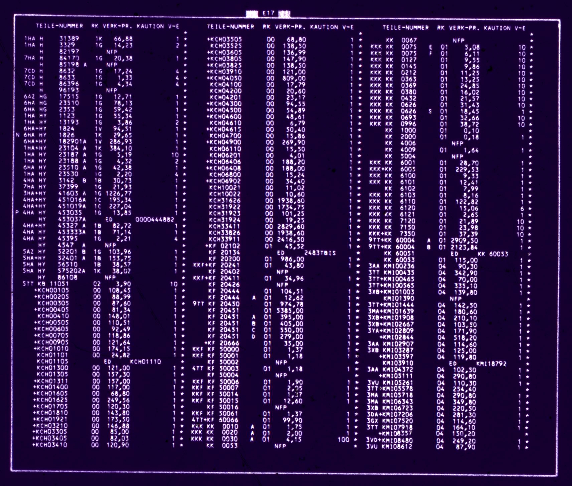The width and height of the screenshot is (572, 486).
Task: Select part +KCH03505
Action: (225, 39)
